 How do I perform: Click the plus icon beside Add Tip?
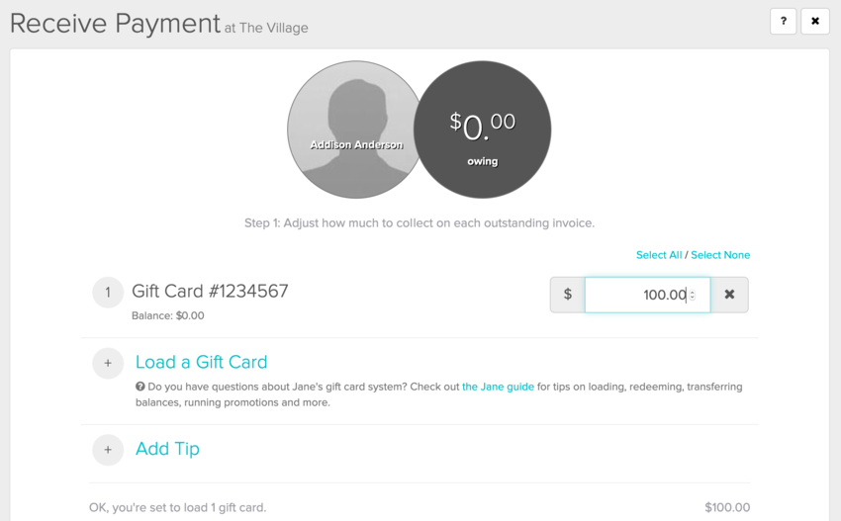108,450
